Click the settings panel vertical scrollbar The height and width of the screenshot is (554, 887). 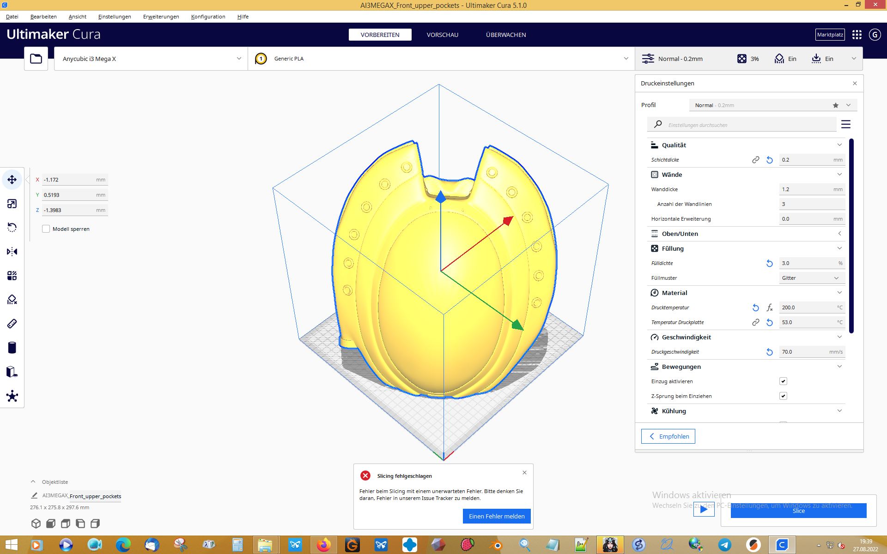[851, 235]
